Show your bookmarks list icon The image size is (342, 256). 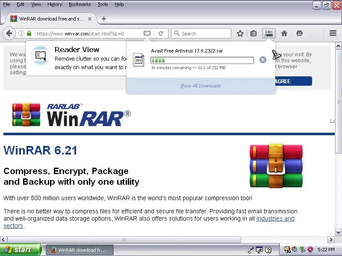(x=254, y=33)
